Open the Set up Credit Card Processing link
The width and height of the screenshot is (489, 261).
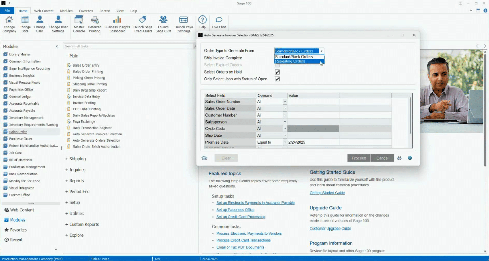coord(241,217)
